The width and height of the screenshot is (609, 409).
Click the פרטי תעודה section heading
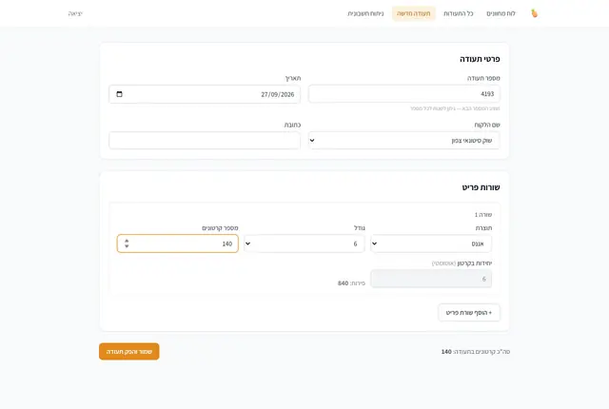[480, 59]
